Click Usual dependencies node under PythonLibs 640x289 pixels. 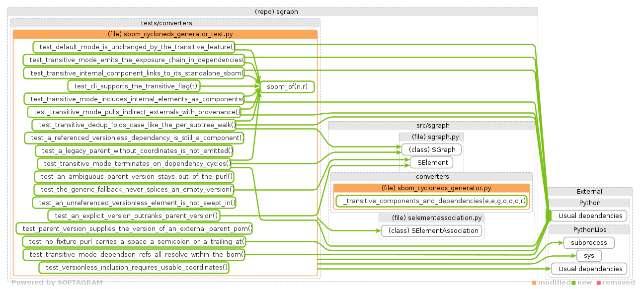pyautogui.click(x=589, y=269)
